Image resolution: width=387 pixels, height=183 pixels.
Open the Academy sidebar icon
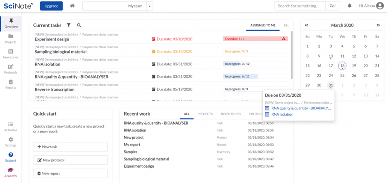(x=11, y=173)
